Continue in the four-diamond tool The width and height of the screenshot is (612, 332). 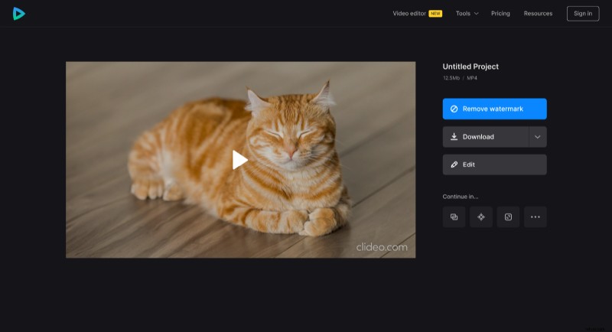(x=481, y=217)
